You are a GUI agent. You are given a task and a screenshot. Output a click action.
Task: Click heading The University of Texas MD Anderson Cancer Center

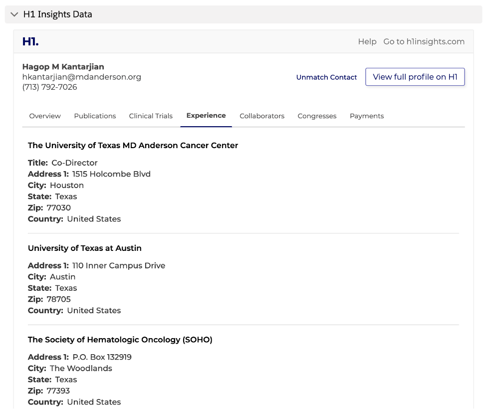tap(133, 145)
